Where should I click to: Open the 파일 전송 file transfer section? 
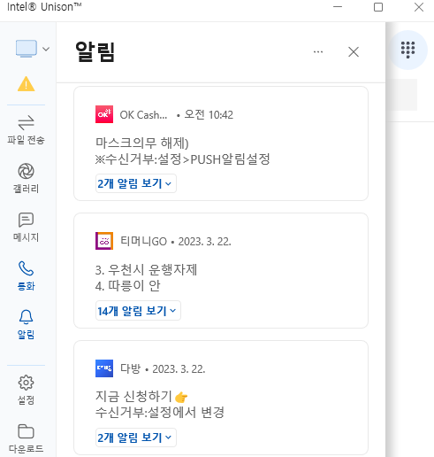pos(26,129)
